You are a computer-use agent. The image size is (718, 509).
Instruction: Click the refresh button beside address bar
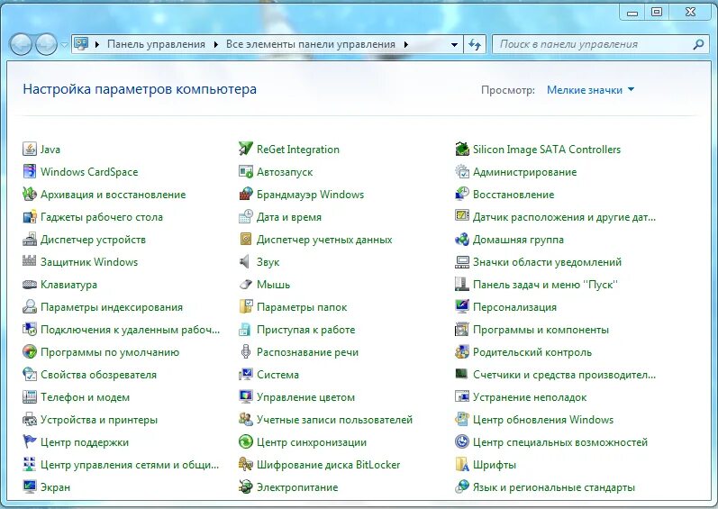pyautogui.click(x=475, y=44)
